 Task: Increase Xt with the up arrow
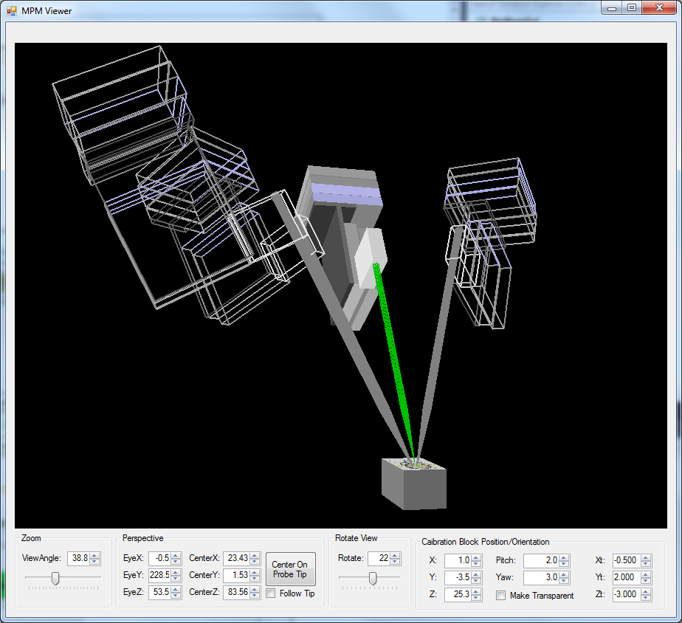point(646,558)
